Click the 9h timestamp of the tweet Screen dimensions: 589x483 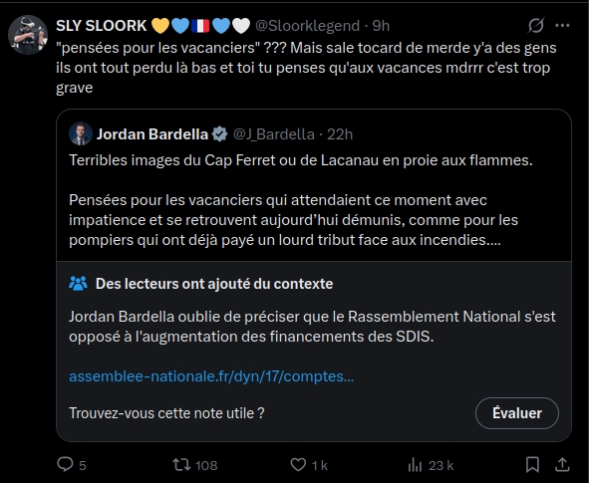[x=381, y=26]
